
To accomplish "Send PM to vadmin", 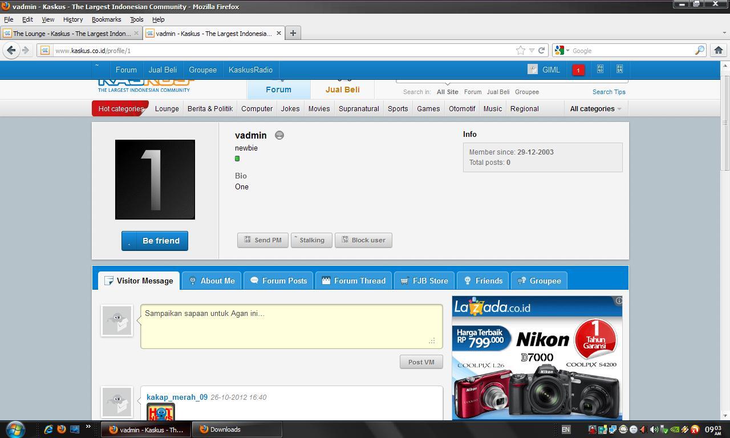I will pyautogui.click(x=262, y=240).
